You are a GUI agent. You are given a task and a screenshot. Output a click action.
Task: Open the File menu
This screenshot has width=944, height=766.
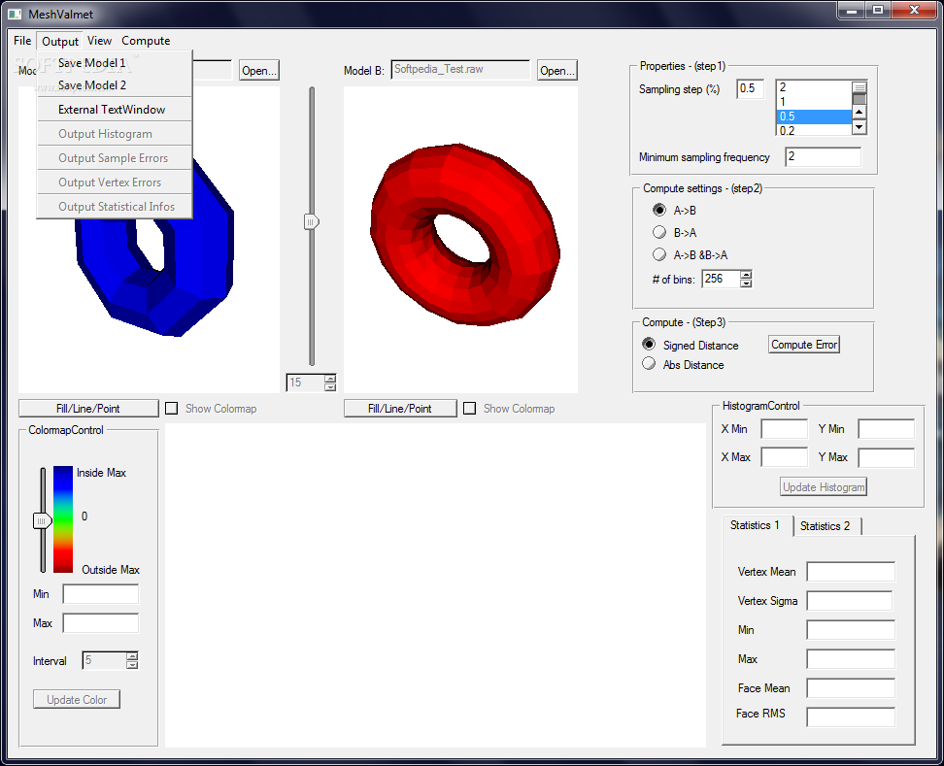point(22,41)
